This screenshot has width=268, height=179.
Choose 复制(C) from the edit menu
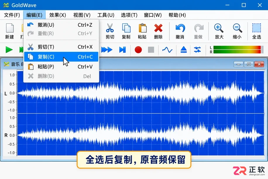click(x=61, y=57)
